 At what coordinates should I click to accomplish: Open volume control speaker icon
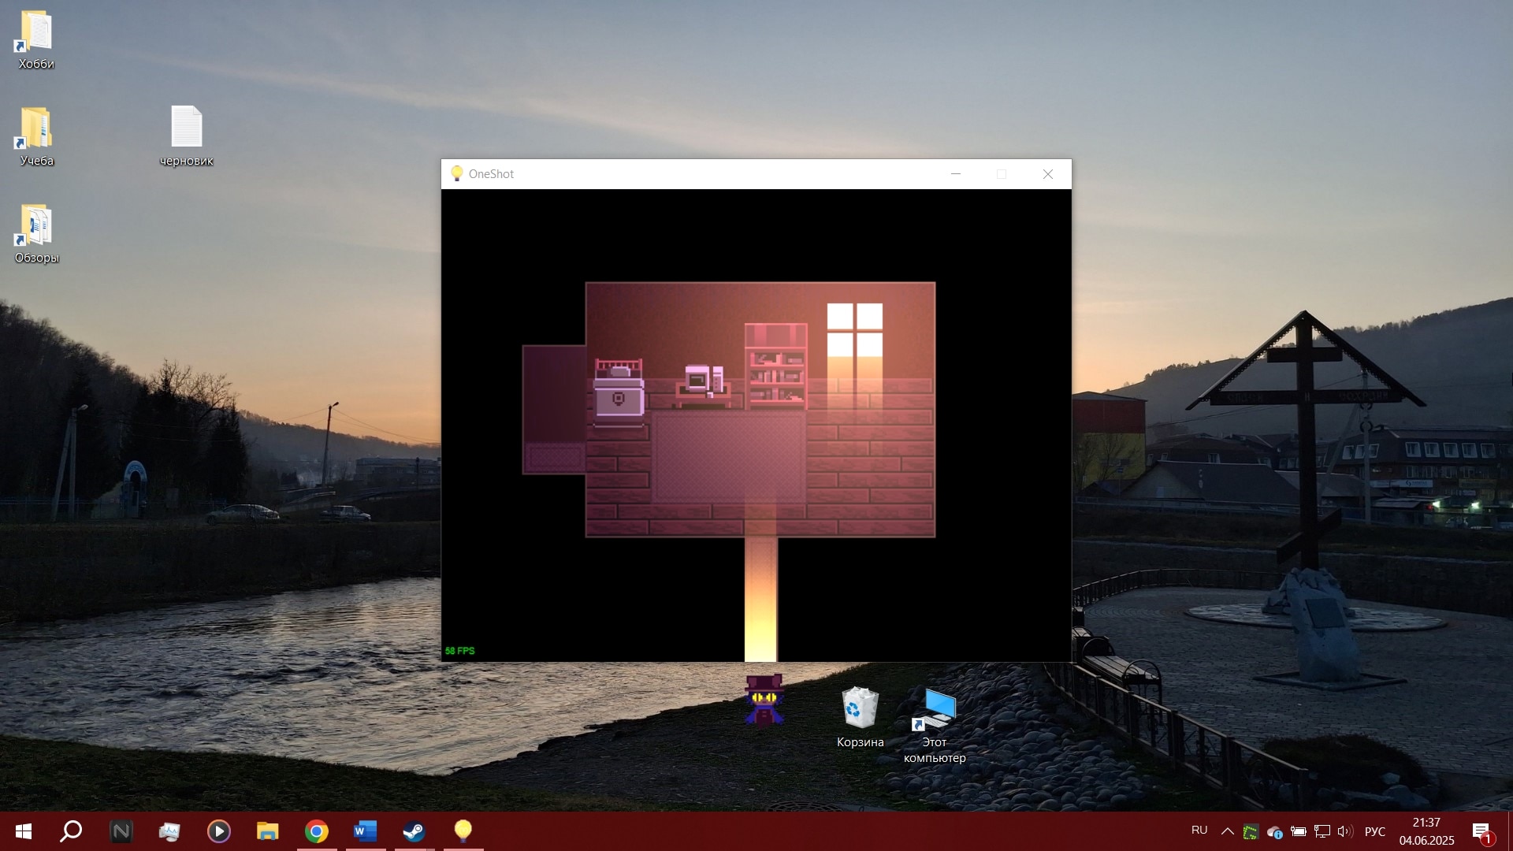(x=1345, y=832)
